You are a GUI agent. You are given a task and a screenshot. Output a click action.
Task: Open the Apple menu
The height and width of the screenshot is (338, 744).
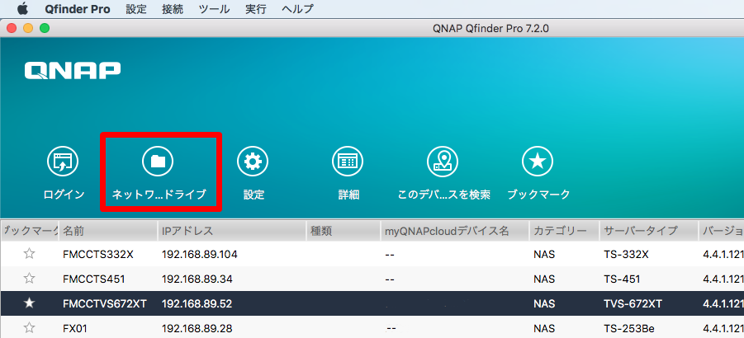click(x=21, y=9)
